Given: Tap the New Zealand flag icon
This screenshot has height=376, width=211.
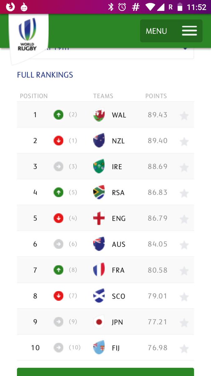Looking at the screenshot, I should pyautogui.click(x=99, y=141).
